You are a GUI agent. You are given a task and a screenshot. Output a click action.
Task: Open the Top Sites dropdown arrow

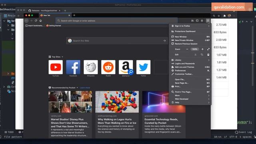[x=62, y=57]
